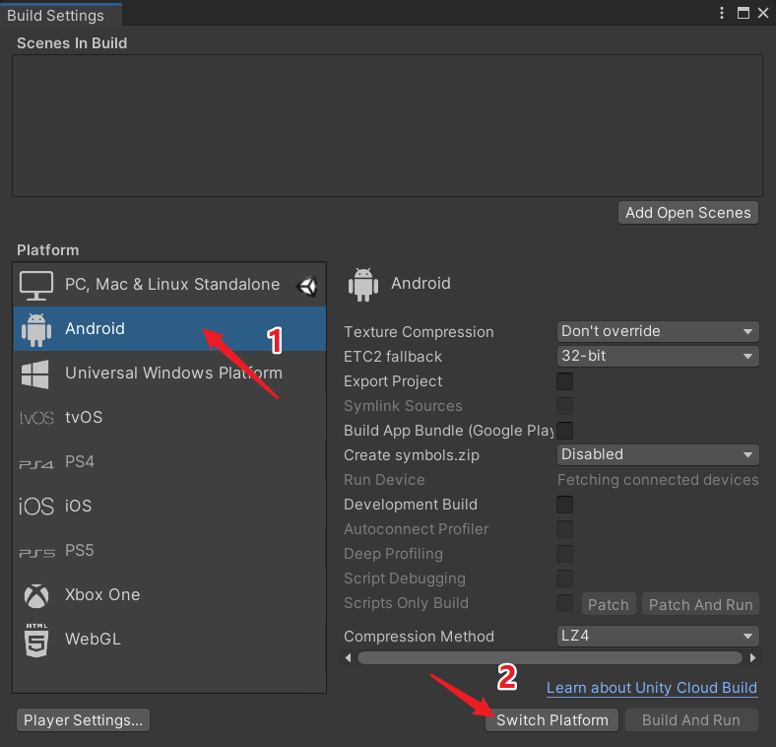The height and width of the screenshot is (747, 776).
Task: Select the iOS platform
Action: click(x=169, y=507)
